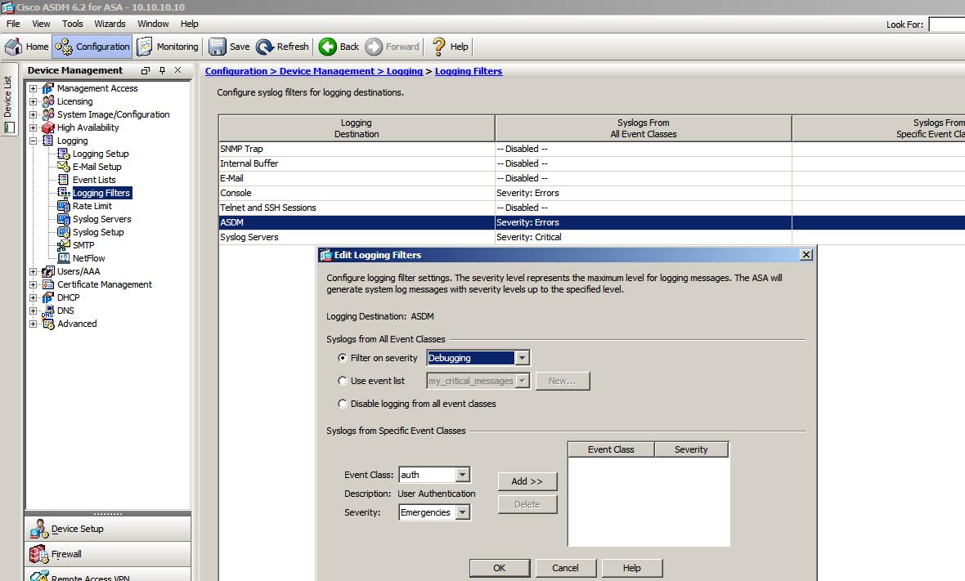
Task: Click the High Availability tree icon
Action: point(48,127)
